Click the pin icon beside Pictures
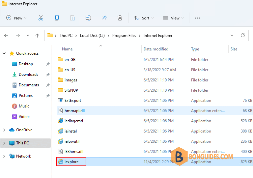This screenshot has width=253, height=178. pos(48,96)
